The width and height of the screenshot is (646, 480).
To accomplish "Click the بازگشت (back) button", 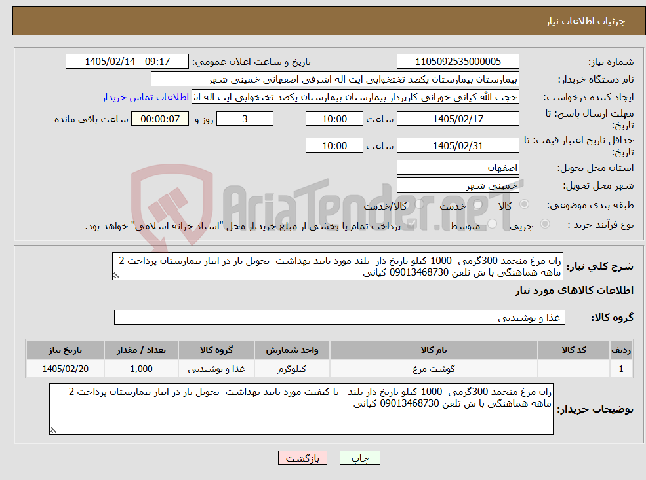I will [x=302, y=458].
